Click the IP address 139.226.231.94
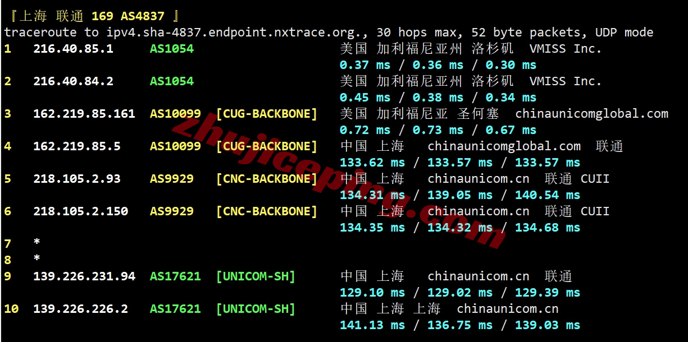Image resolution: width=688 pixels, height=342 pixels. (x=84, y=276)
